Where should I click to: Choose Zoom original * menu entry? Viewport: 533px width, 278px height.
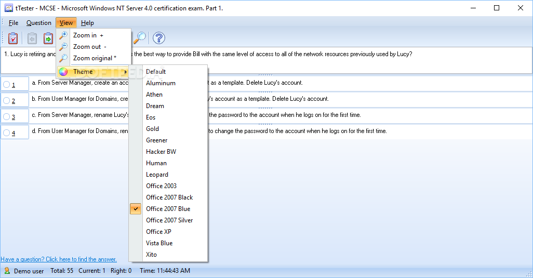point(94,58)
